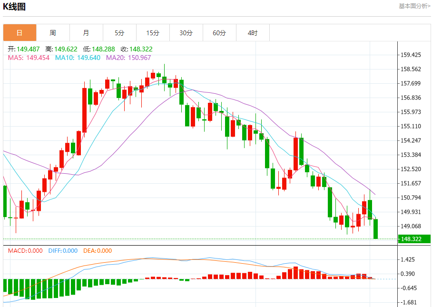Click the 159.425 axis value
Screen dimensions: 432x307
[x=411, y=55]
